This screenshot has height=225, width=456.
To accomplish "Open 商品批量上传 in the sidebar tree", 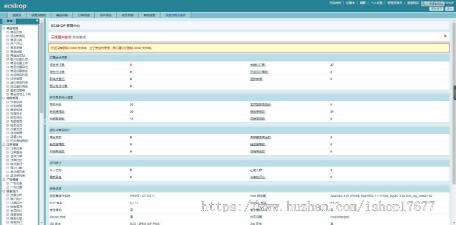I will pyautogui.click(x=19, y=63).
